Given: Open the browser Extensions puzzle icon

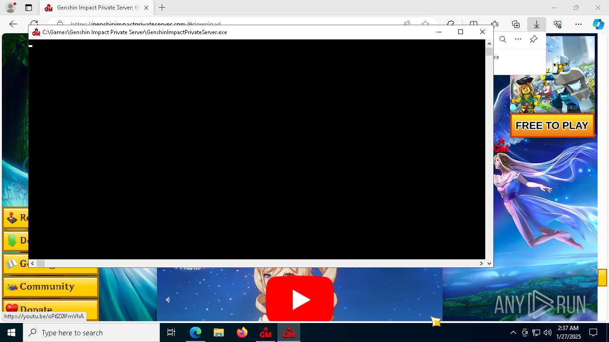Looking at the screenshot, I should 451,24.
